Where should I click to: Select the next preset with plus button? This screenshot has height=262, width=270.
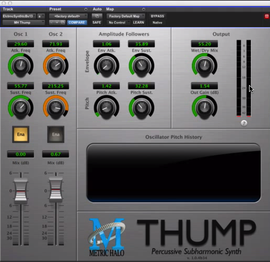[x=57, y=23]
